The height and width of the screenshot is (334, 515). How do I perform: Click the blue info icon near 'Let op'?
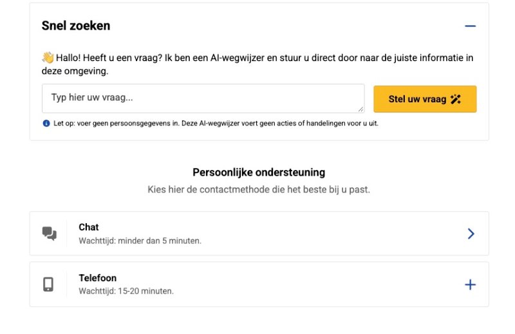46,123
